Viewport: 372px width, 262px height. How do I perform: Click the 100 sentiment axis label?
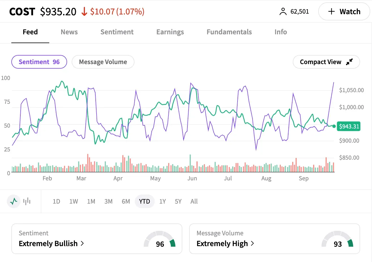pyautogui.click(x=6, y=78)
